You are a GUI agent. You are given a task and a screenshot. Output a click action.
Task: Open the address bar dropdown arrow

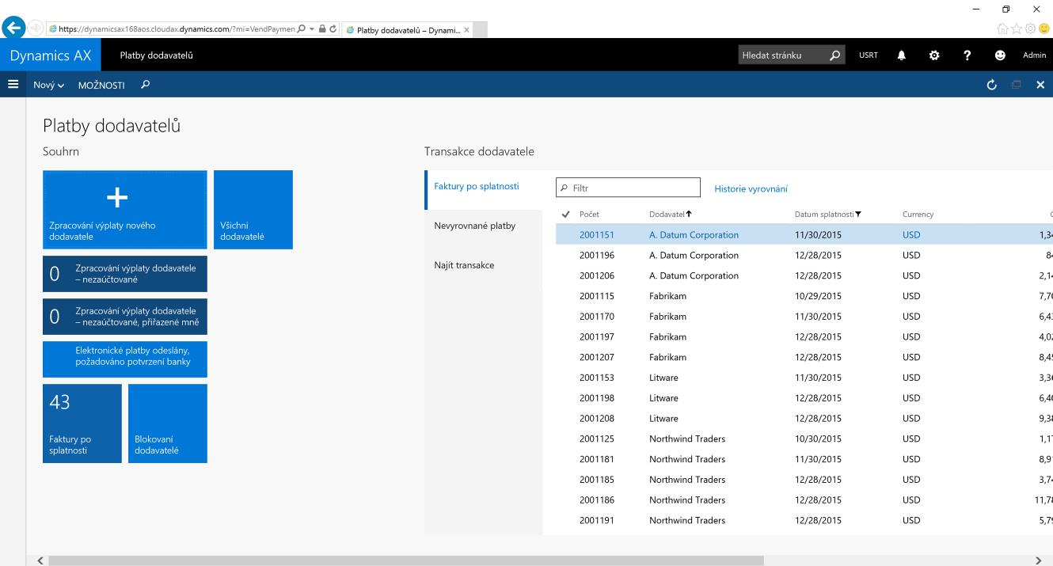(x=313, y=29)
